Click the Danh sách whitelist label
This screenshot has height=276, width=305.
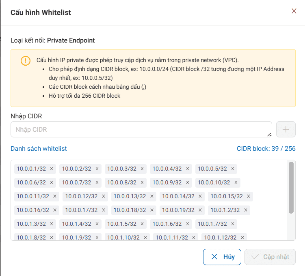point(39,149)
